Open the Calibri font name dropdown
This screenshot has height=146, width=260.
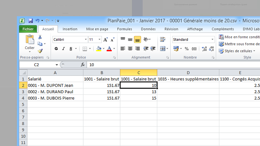click(86, 40)
